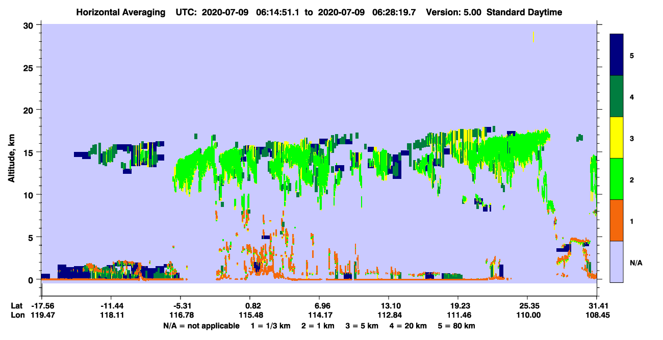Viewport: 663px width, 340px height.
Task: Click the colorbar label "4"
Action: click(x=632, y=97)
